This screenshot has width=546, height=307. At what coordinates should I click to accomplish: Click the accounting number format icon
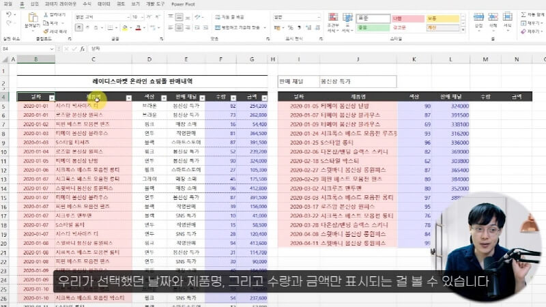tap(277, 27)
